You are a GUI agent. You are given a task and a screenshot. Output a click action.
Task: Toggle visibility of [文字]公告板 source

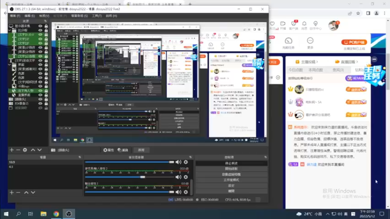click(40, 56)
